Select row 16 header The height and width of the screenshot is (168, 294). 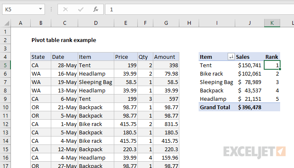5,157
